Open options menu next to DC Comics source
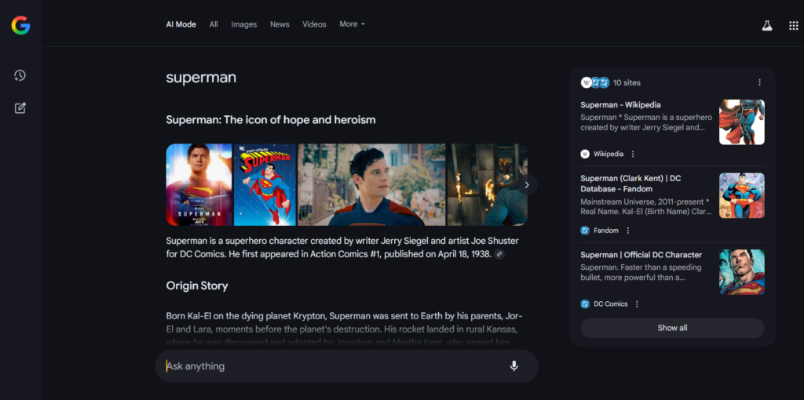Screen dimensions: 804x400 coord(637,304)
